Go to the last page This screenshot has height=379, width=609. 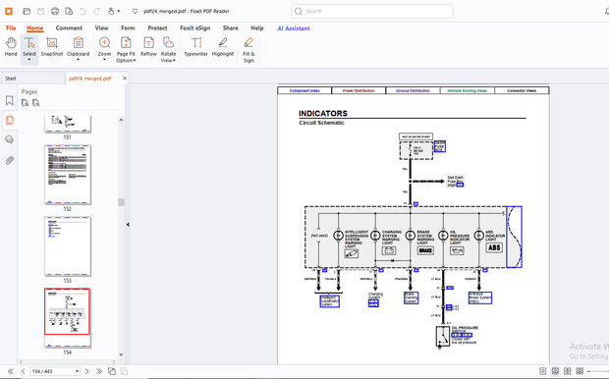click(x=99, y=371)
